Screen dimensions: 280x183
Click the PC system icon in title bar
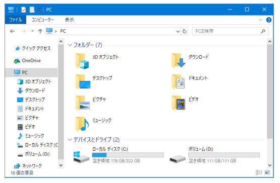pyautogui.click(x=11, y=10)
